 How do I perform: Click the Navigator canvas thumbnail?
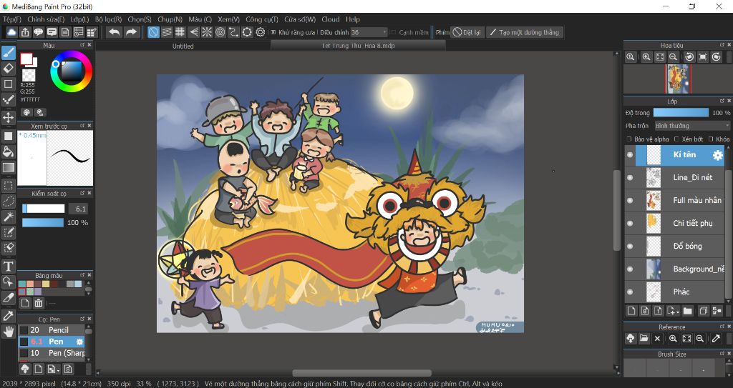pos(678,79)
